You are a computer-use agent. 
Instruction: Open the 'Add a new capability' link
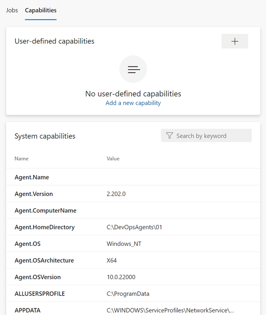coord(133,103)
